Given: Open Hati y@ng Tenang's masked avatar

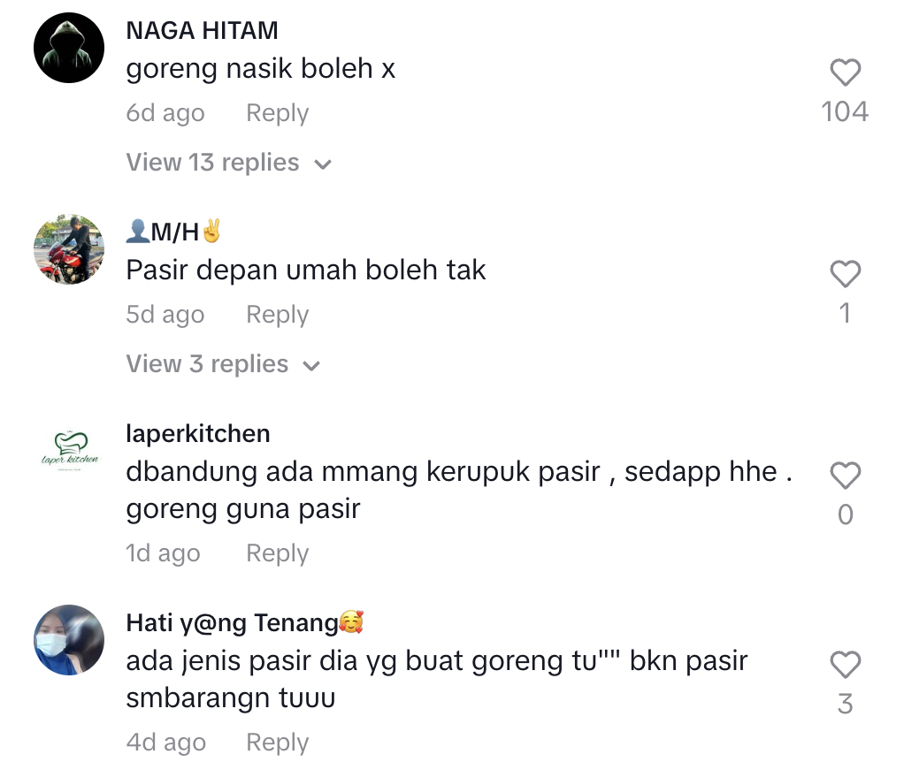Looking at the screenshot, I should coord(69,640).
